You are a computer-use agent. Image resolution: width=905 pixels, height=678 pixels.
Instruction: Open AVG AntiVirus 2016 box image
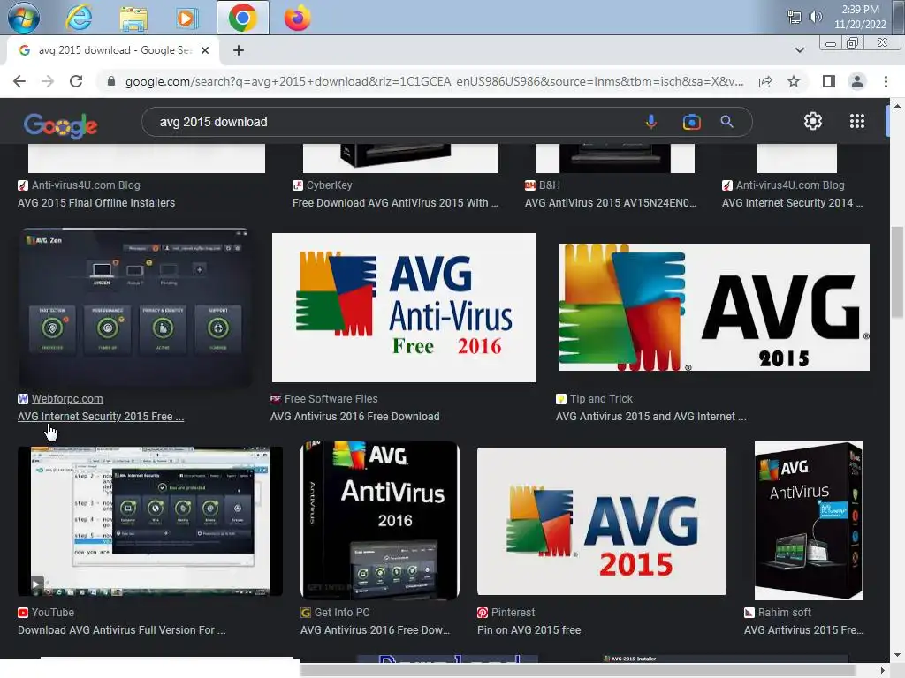(380, 521)
